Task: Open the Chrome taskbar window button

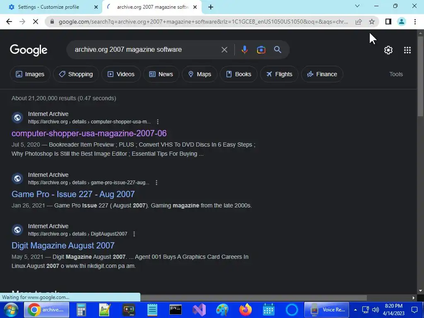Action: [x=47, y=310]
